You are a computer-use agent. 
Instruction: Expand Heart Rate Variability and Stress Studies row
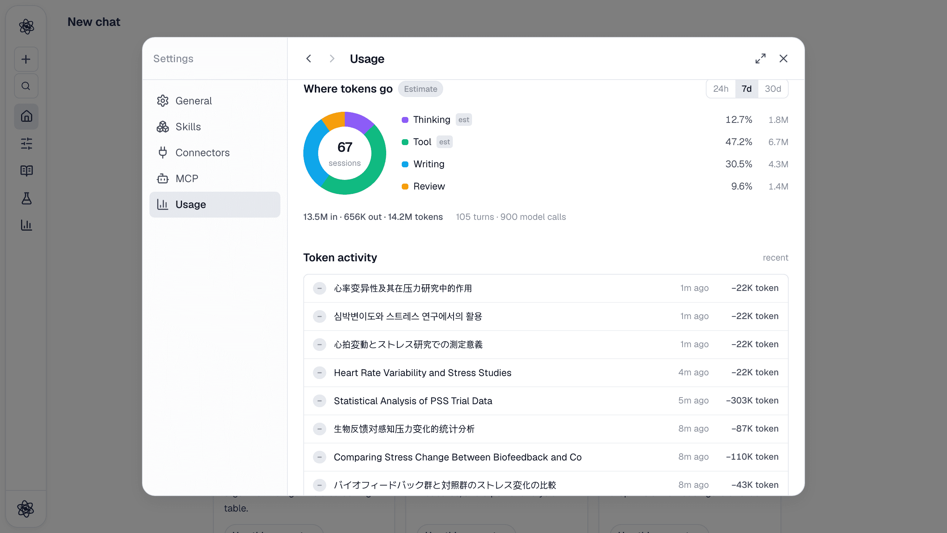(x=319, y=373)
